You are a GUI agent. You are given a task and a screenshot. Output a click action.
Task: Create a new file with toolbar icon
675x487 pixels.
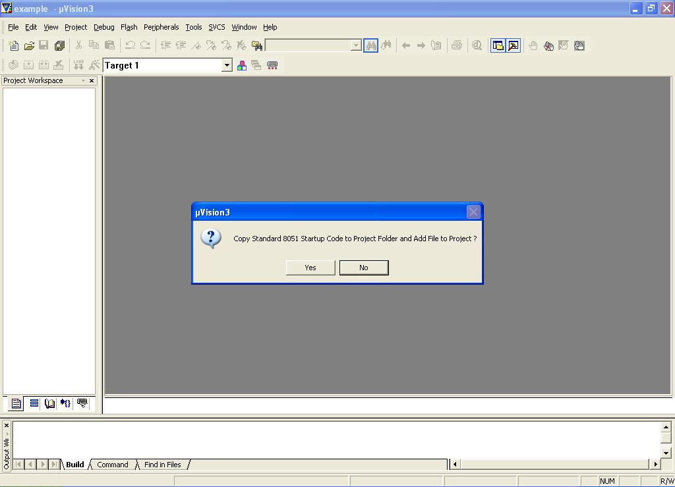click(x=13, y=45)
